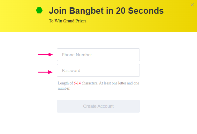Screen dimensions: 197x134
Task: Focus the Password input field
Action: (x=98, y=70)
